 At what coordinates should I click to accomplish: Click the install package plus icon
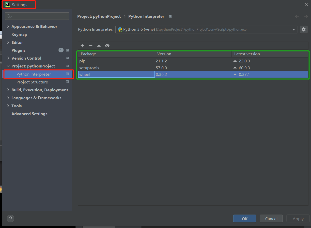(82, 46)
